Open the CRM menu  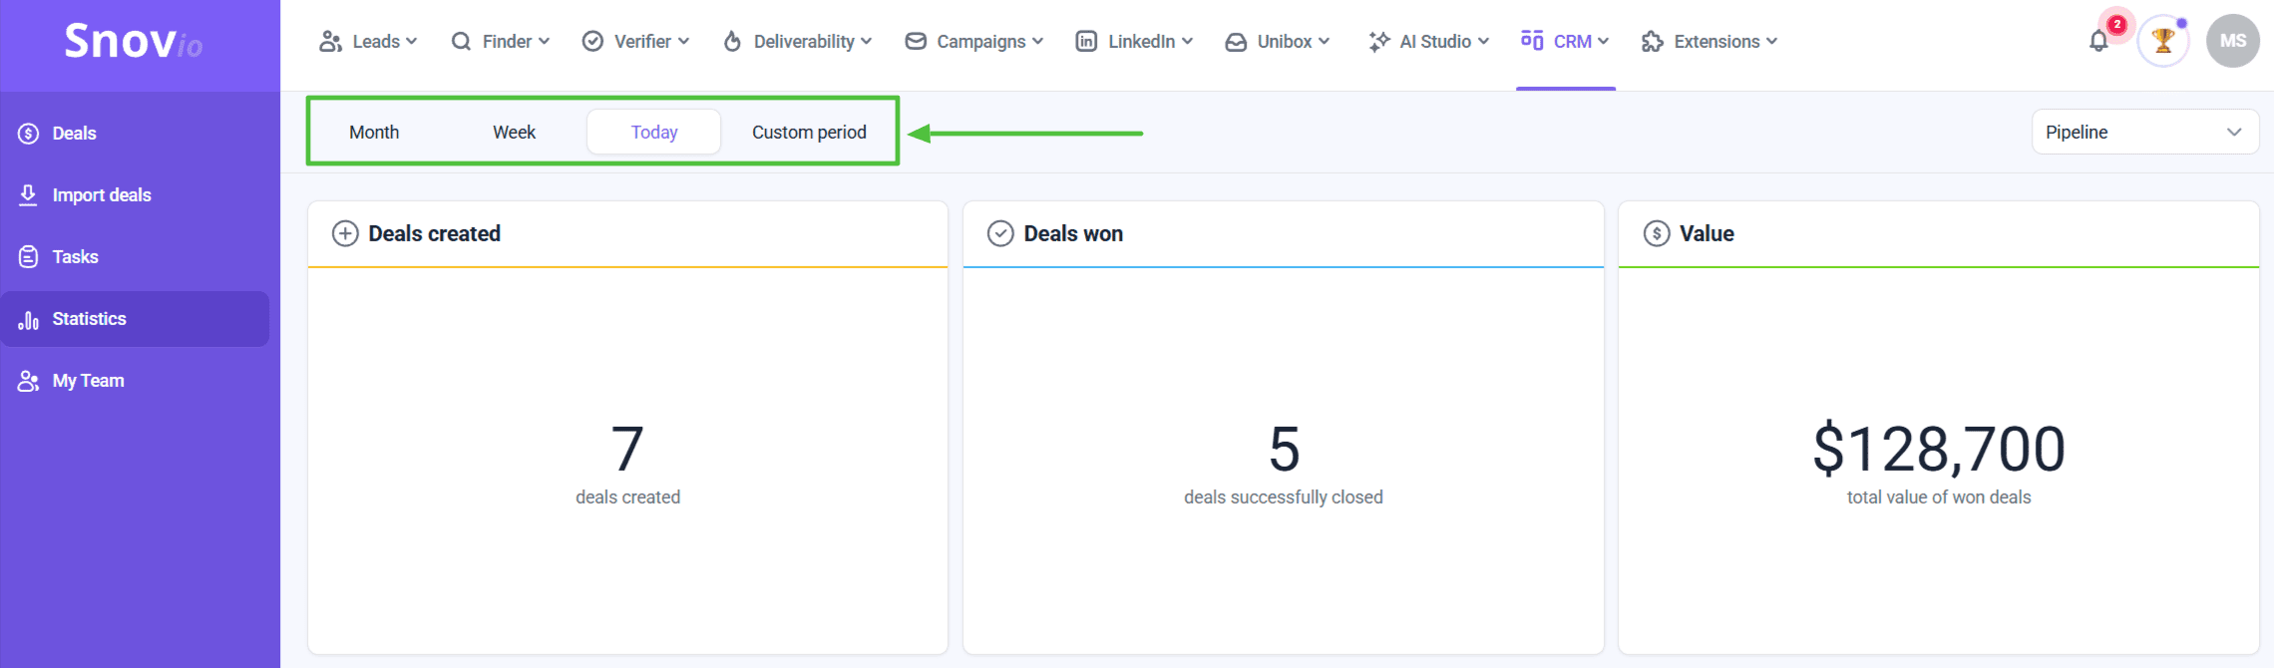click(x=1565, y=42)
